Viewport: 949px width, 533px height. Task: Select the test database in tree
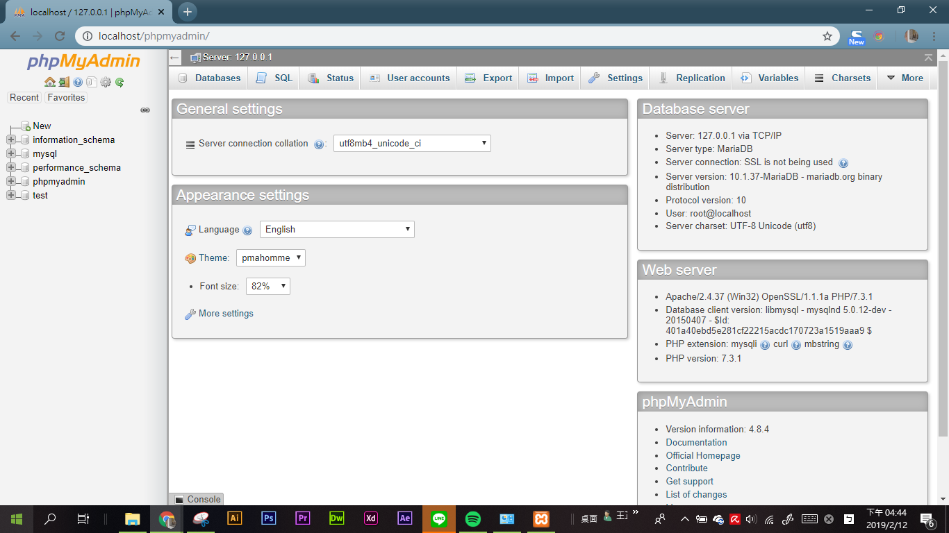tap(40, 196)
